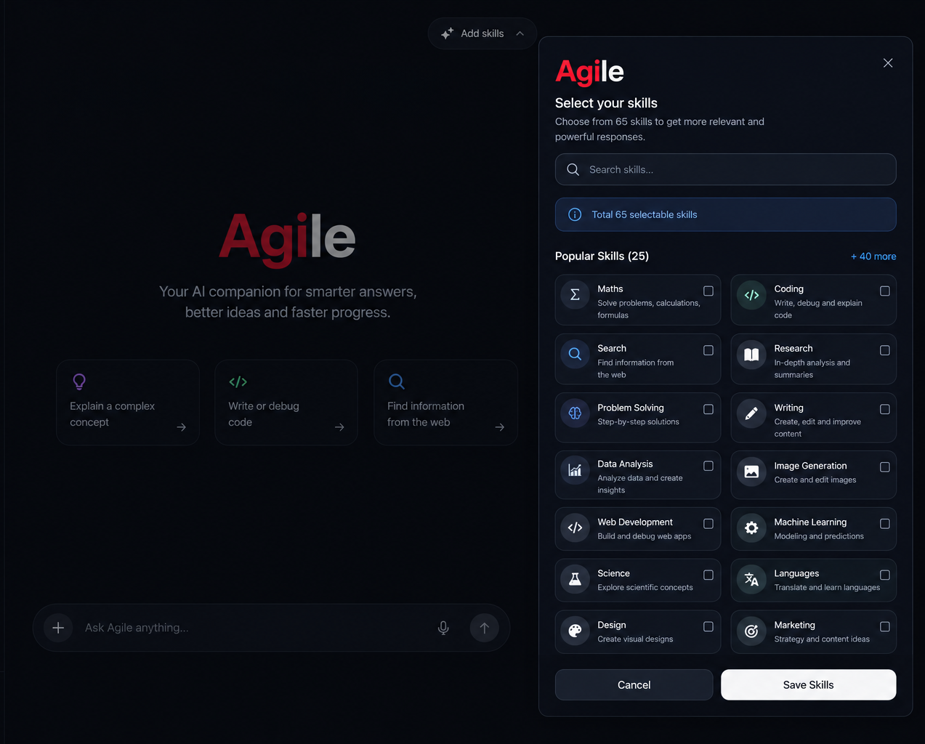Enable the Coding skill checkbox
This screenshot has width=925, height=744.
885,291
